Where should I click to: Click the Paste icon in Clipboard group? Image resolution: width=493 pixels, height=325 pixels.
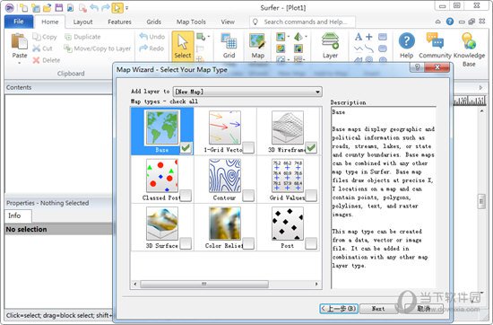pos(19,41)
